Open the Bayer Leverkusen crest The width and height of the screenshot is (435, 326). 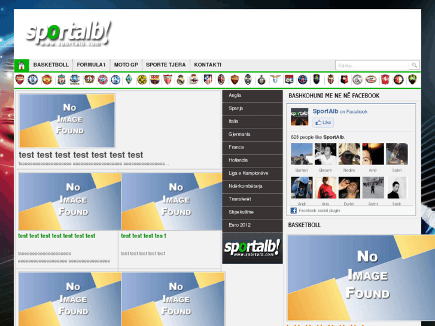pyautogui.click(x=89, y=79)
